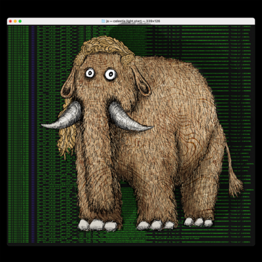Viewport: 262px width, 262px height.
Task: Click the toenails of the rear right foot
Action: (x=198, y=222)
